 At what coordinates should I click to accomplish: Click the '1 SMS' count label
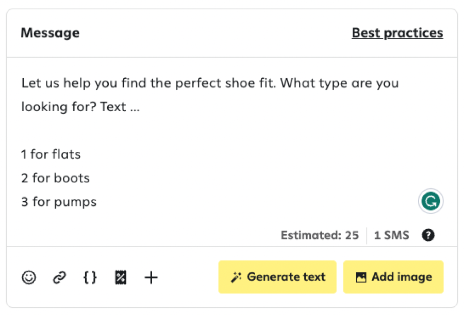[x=391, y=235]
